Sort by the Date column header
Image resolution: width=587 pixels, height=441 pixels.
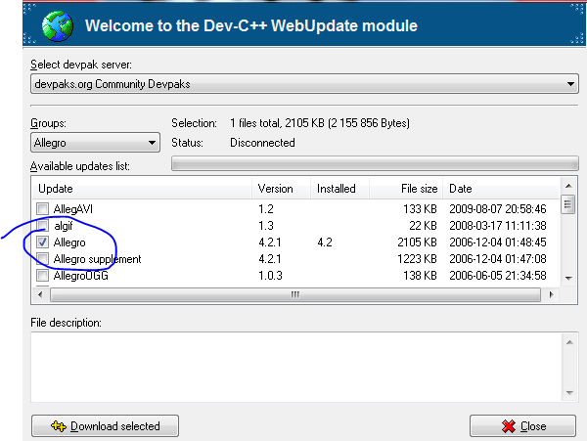coord(502,189)
